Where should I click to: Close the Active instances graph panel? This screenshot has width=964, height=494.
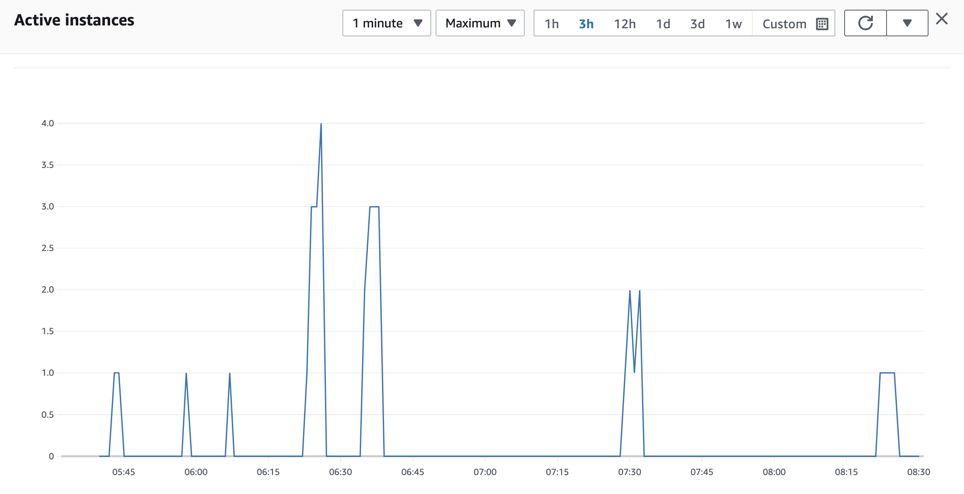pyautogui.click(x=942, y=19)
